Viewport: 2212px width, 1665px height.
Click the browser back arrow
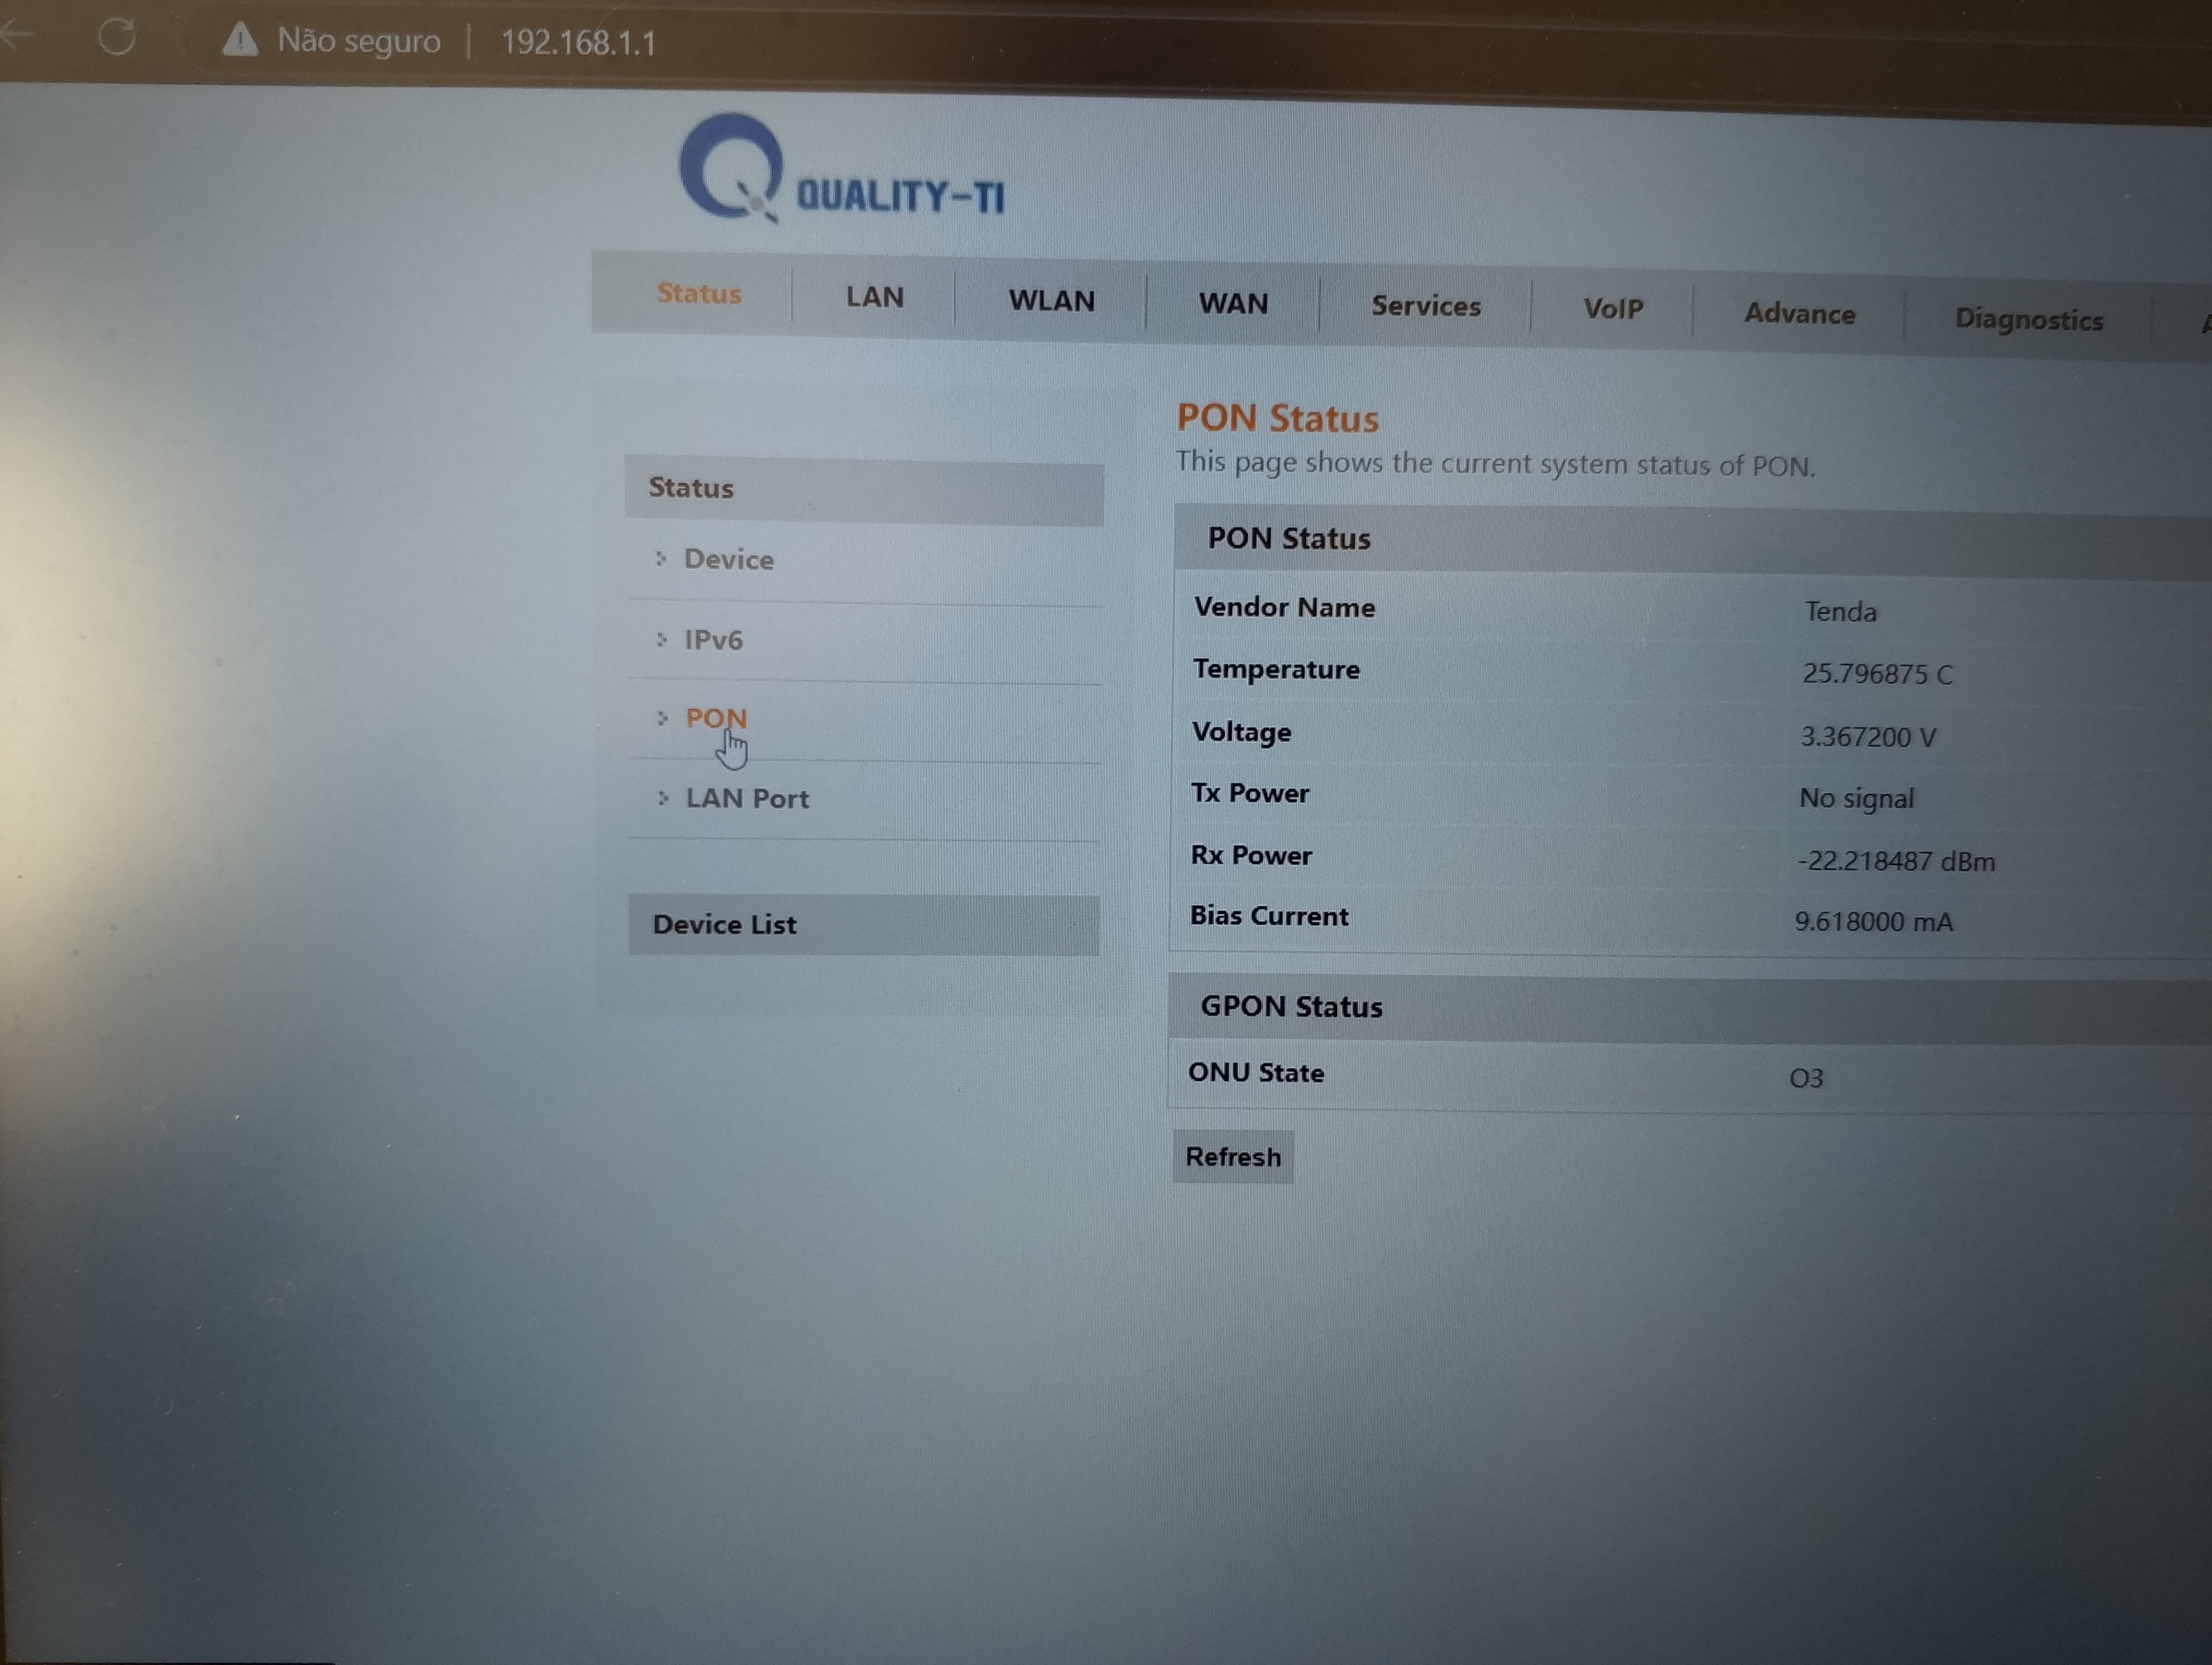point(17,34)
